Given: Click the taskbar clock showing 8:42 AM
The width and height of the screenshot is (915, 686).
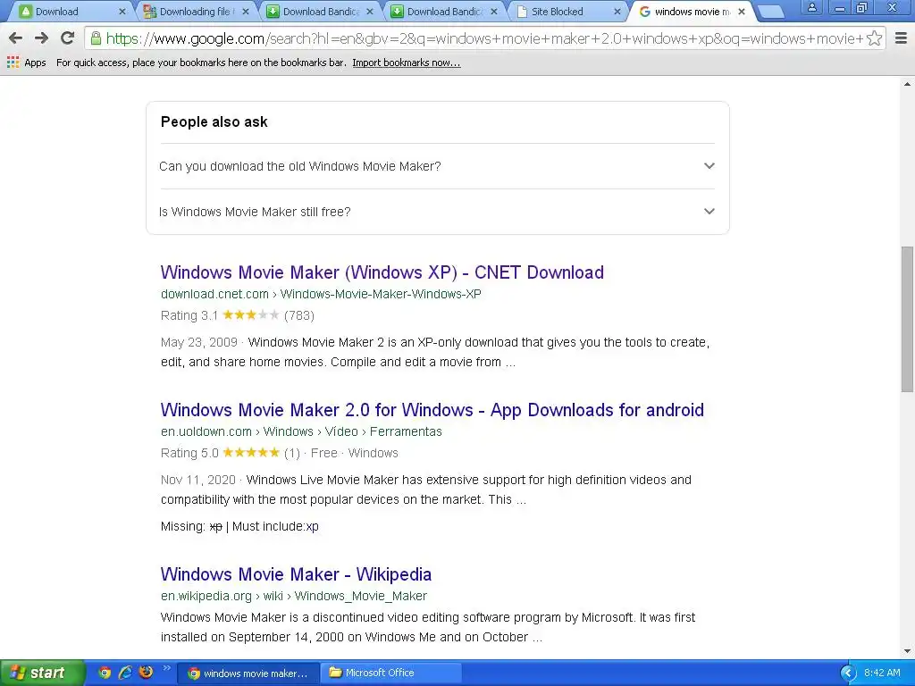Looking at the screenshot, I should 882,673.
